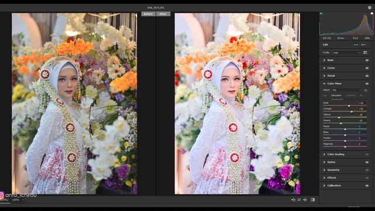Toggle visibility of the Effects panel
This screenshot has height=211, width=375.
[x=367, y=178]
